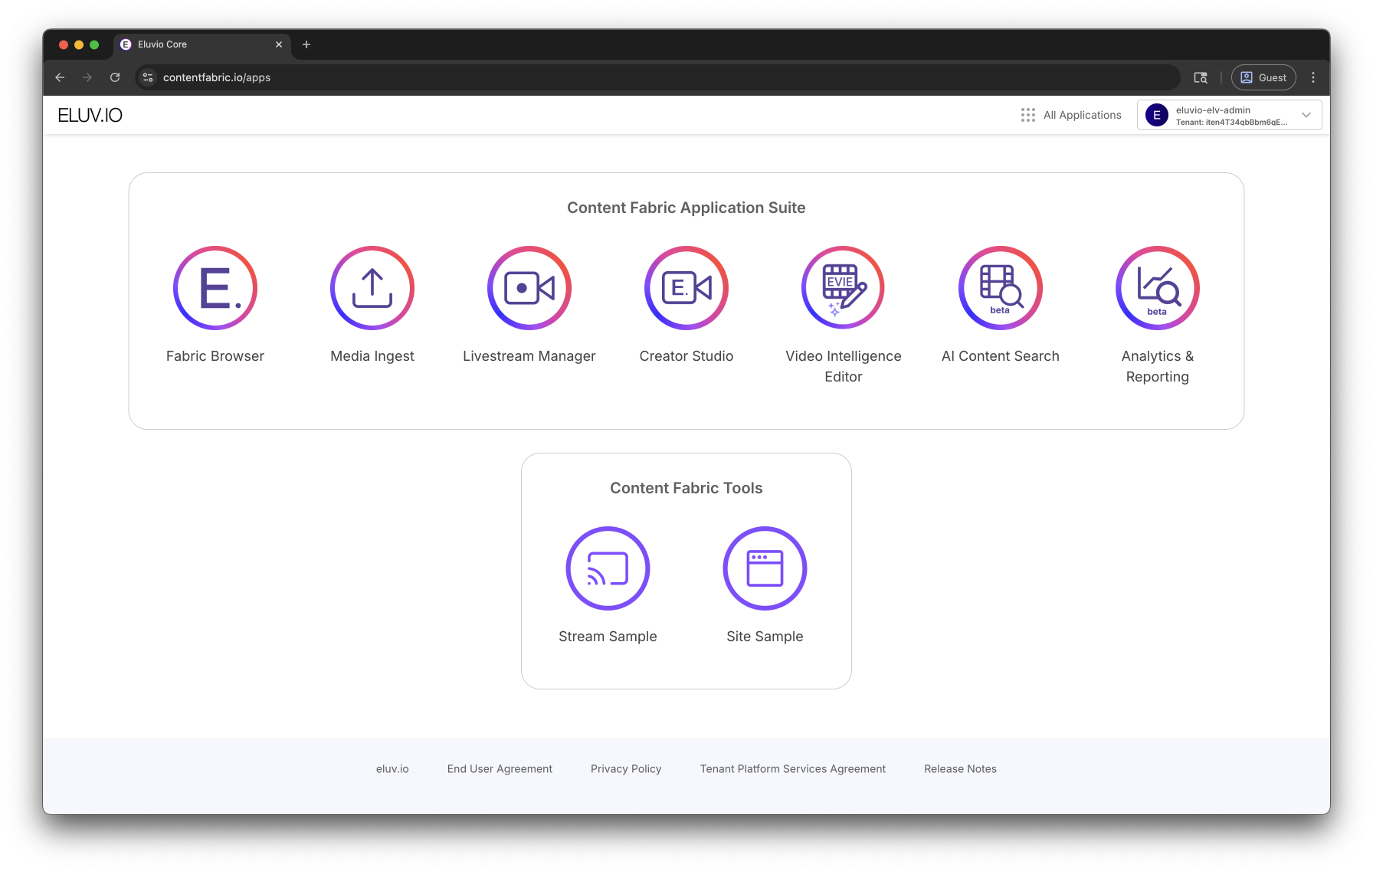
Task: Open AI Content Search beta icon
Action: [1001, 288]
